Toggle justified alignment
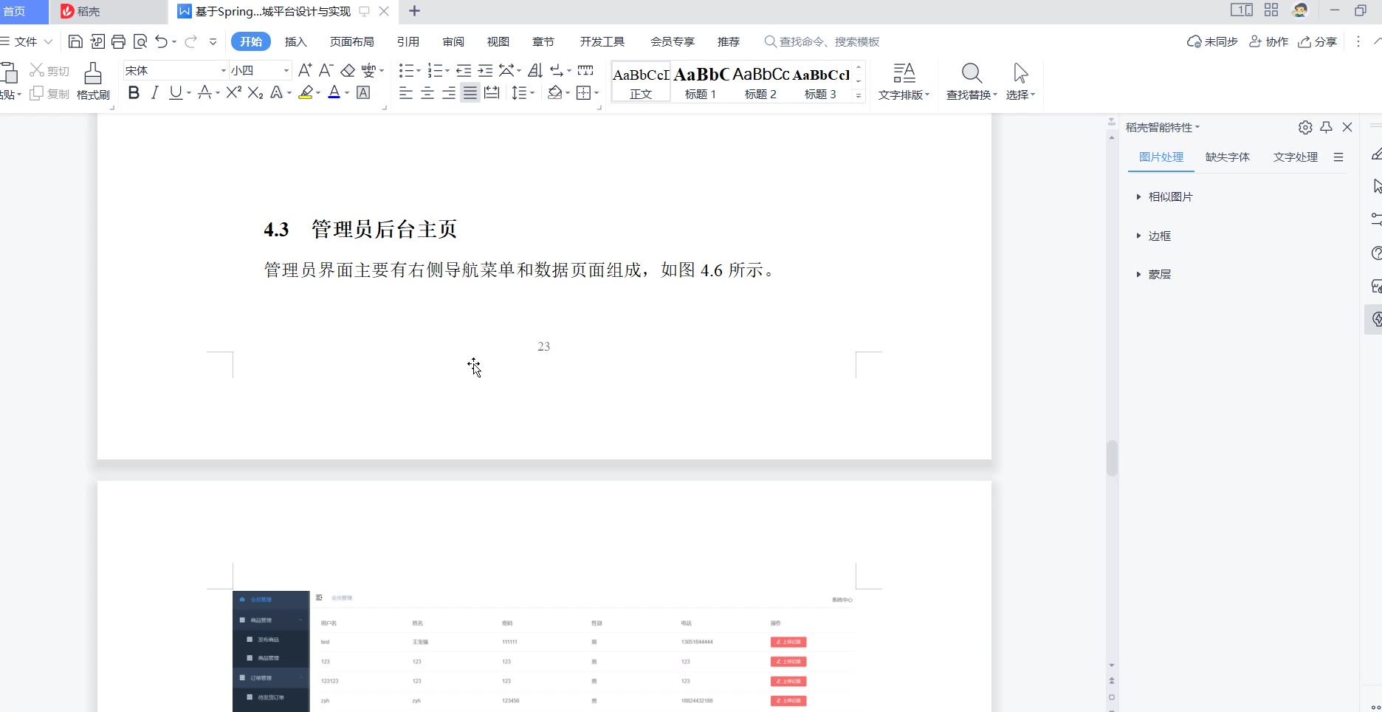Viewport: 1382px width, 712px height. click(470, 92)
